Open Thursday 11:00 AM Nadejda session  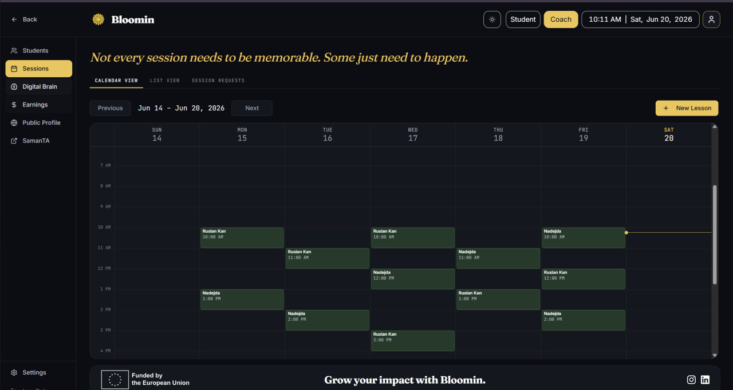point(498,258)
